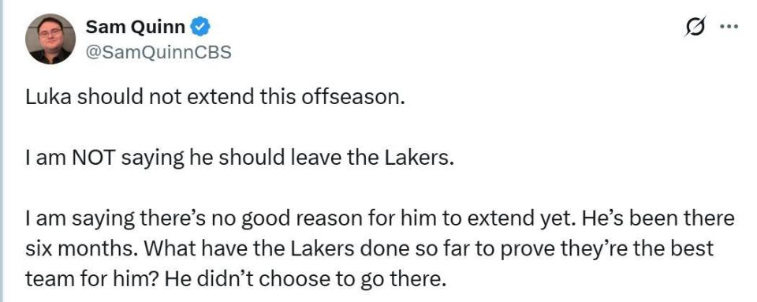Open the three-dot more options menu
Image resolution: width=757 pixels, height=302 pixels.
(x=729, y=27)
